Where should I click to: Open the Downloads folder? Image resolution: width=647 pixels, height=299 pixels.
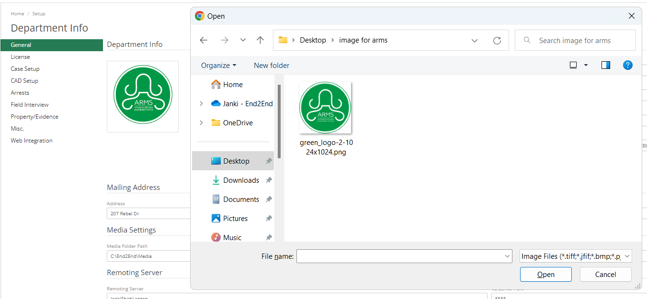click(x=242, y=180)
